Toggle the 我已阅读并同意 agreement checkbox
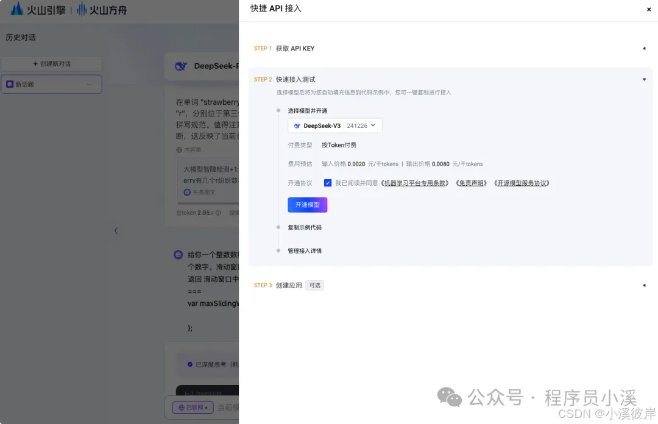This screenshot has height=424, width=658. coord(328,183)
